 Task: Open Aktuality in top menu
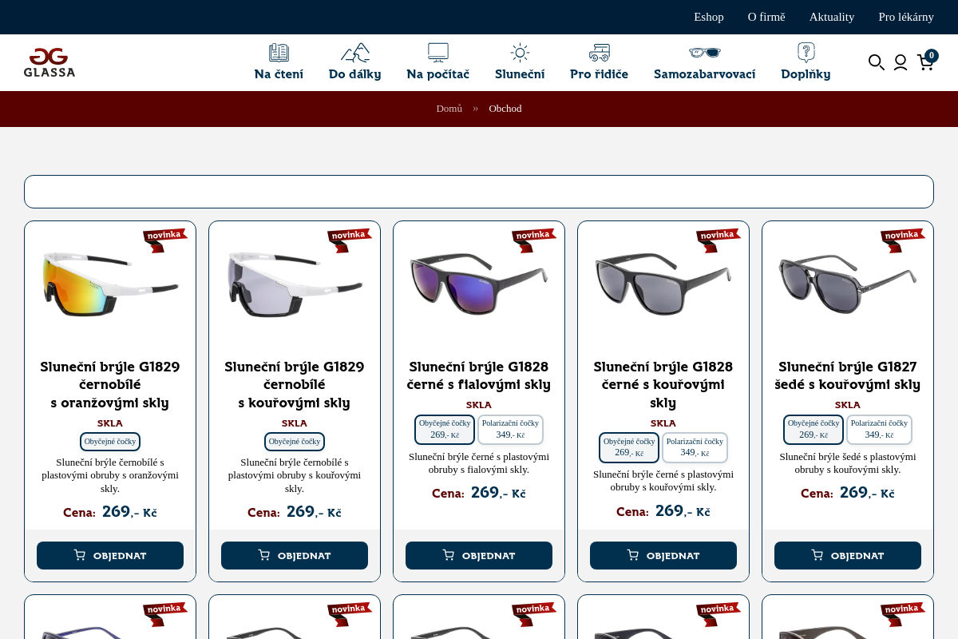(x=832, y=17)
